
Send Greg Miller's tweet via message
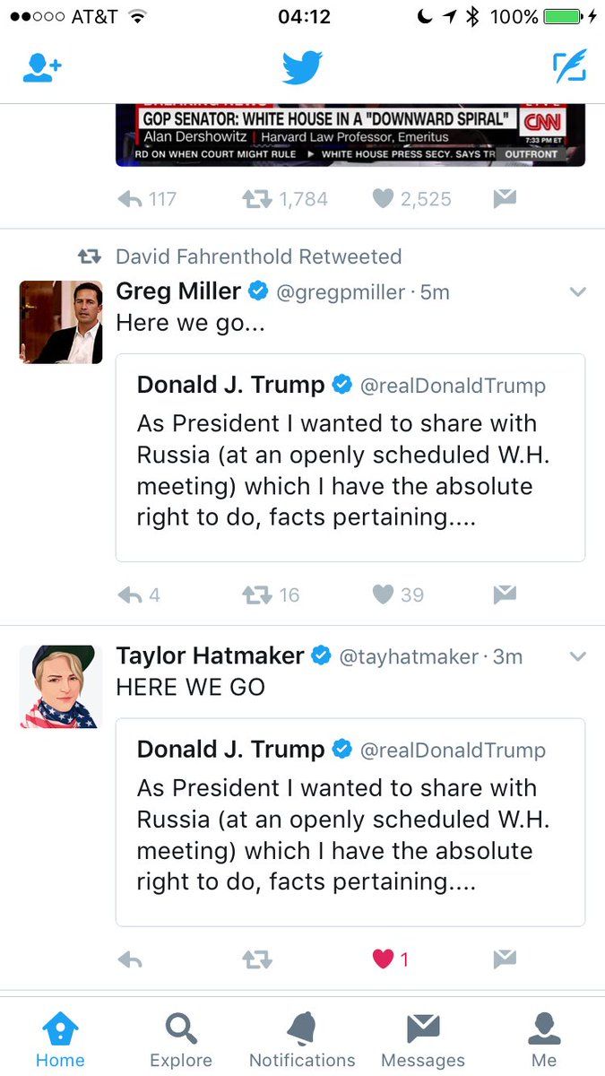click(x=505, y=594)
